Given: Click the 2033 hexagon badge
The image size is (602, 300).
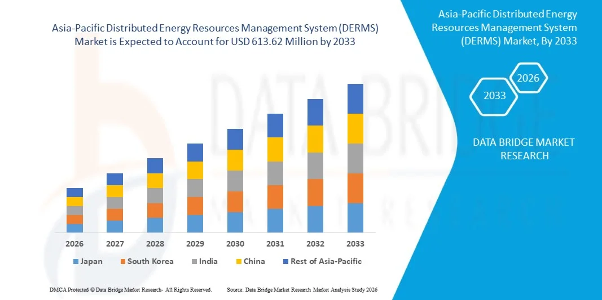Looking at the screenshot, I should [x=494, y=95].
